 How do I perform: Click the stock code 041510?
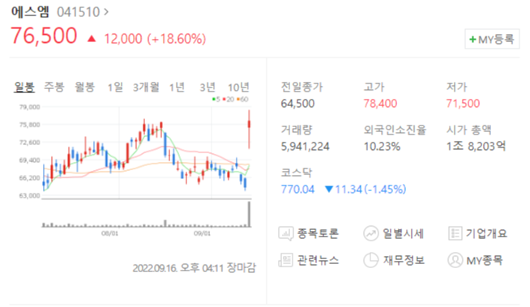pyautogui.click(x=79, y=12)
